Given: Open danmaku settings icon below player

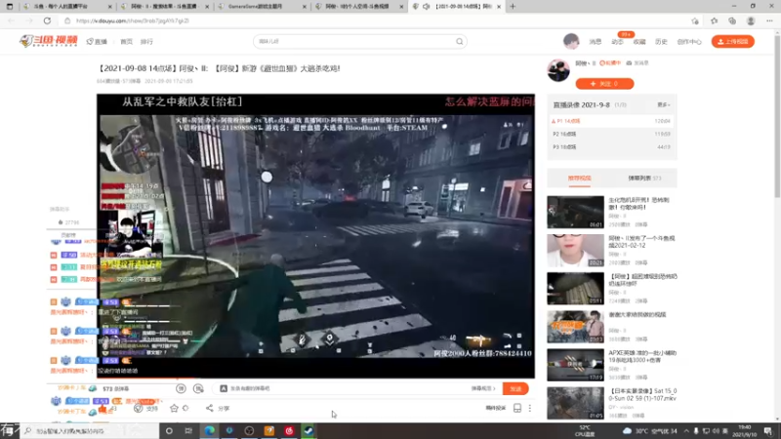Looking at the screenshot, I should [x=198, y=388].
